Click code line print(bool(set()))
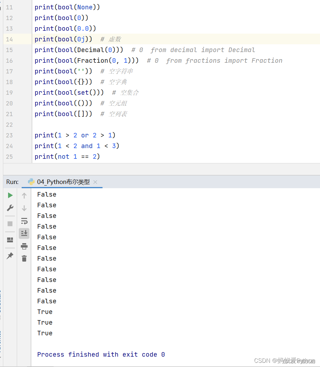320x367 pixels. coord(69,92)
